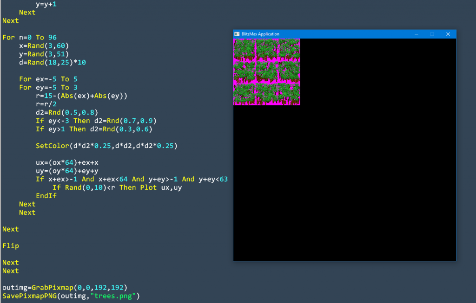Viewport: 476px width, 303px height.
Task: Click the "ux=(ox*64)+ex+x" line
Action: pyautogui.click(x=67, y=162)
